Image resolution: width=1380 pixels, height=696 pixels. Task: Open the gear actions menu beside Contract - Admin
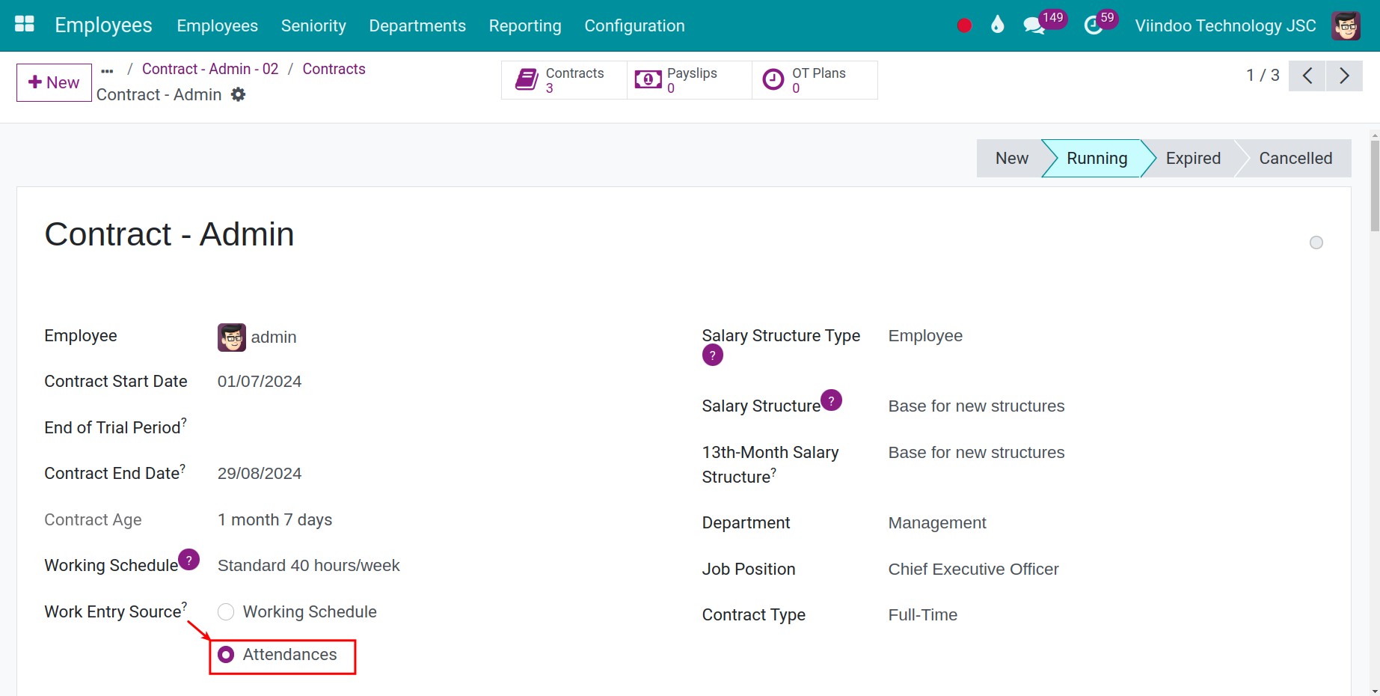click(x=238, y=94)
